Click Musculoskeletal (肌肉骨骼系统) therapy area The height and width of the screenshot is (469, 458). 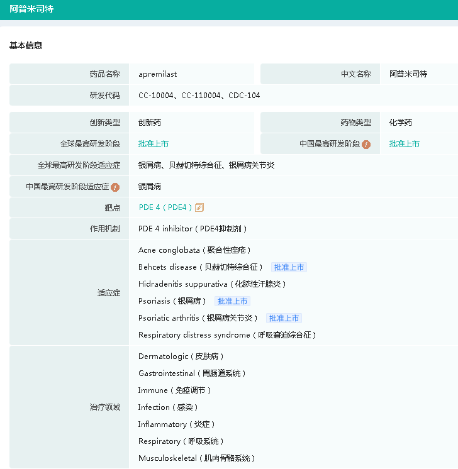pyautogui.click(x=197, y=458)
